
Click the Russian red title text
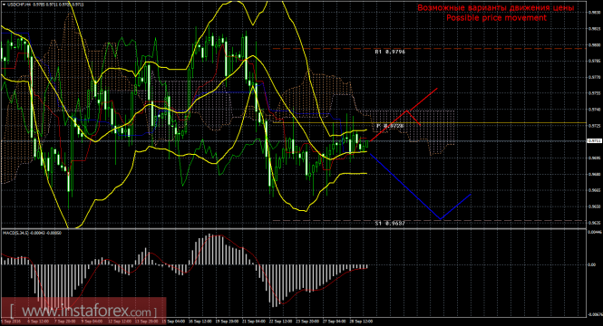(496, 7)
